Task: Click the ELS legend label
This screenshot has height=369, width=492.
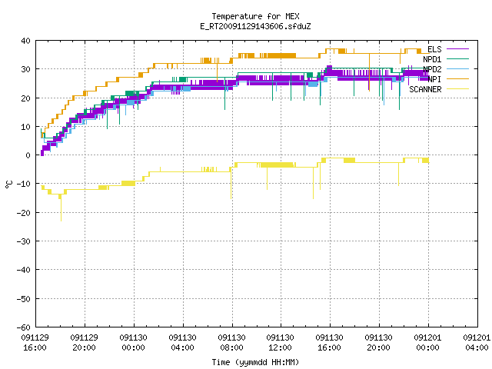Action: click(x=434, y=49)
